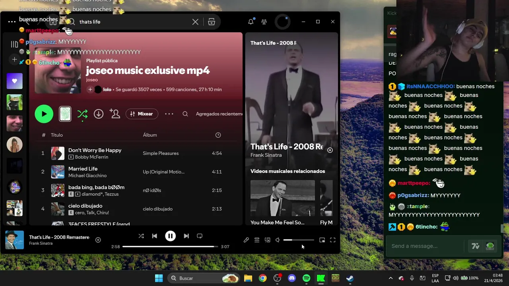Download the playlist with the download arrow icon
This screenshot has width=509, height=286.
click(x=99, y=114)
